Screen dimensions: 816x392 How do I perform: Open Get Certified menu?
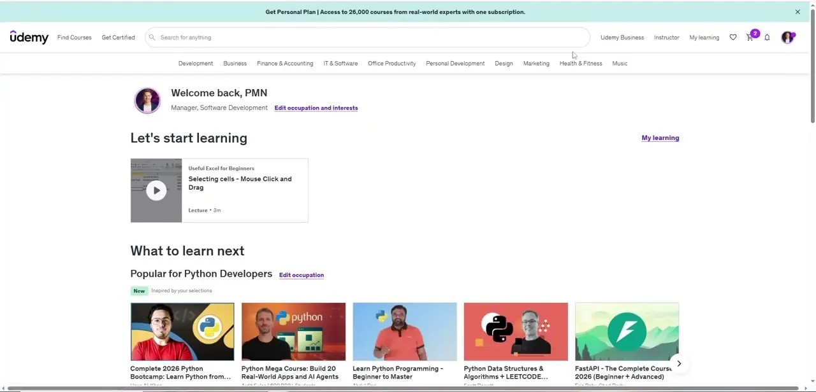[119, 38]
